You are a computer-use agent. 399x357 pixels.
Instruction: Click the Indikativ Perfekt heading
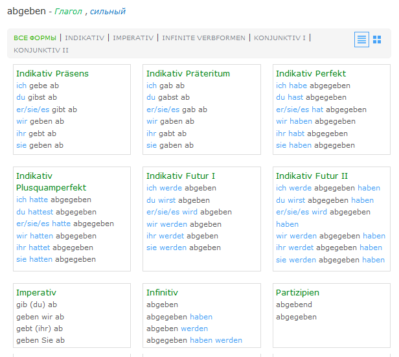click(311, 73)
